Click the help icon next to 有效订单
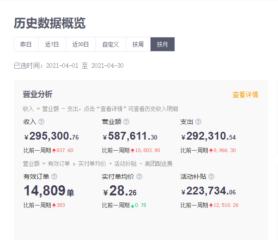 pos(54,176)
